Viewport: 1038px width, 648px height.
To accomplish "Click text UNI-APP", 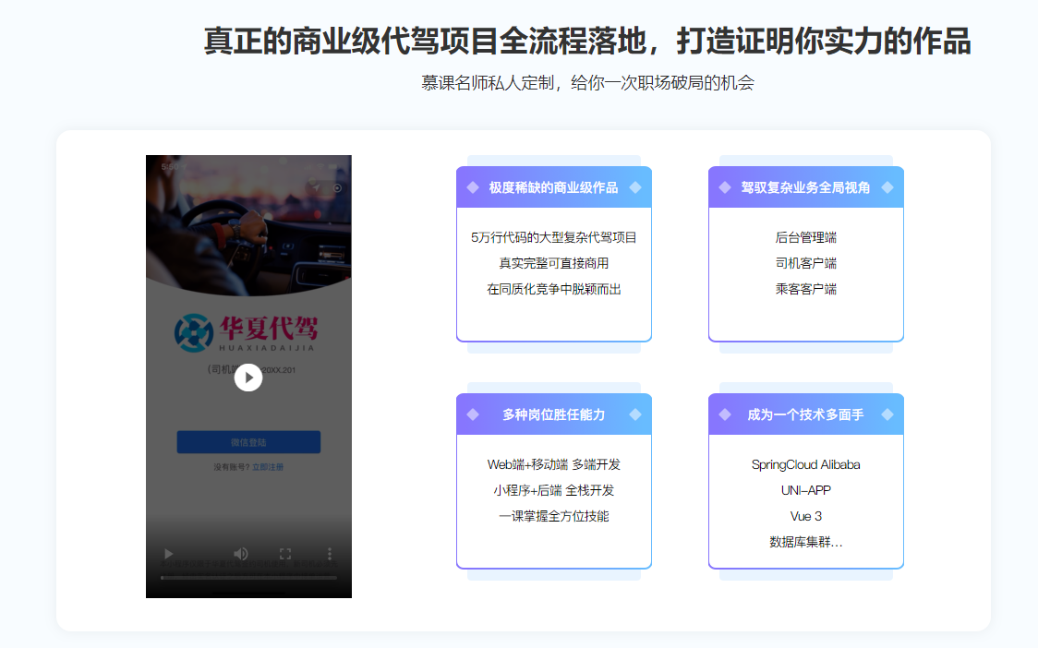I will coord(805,490).
